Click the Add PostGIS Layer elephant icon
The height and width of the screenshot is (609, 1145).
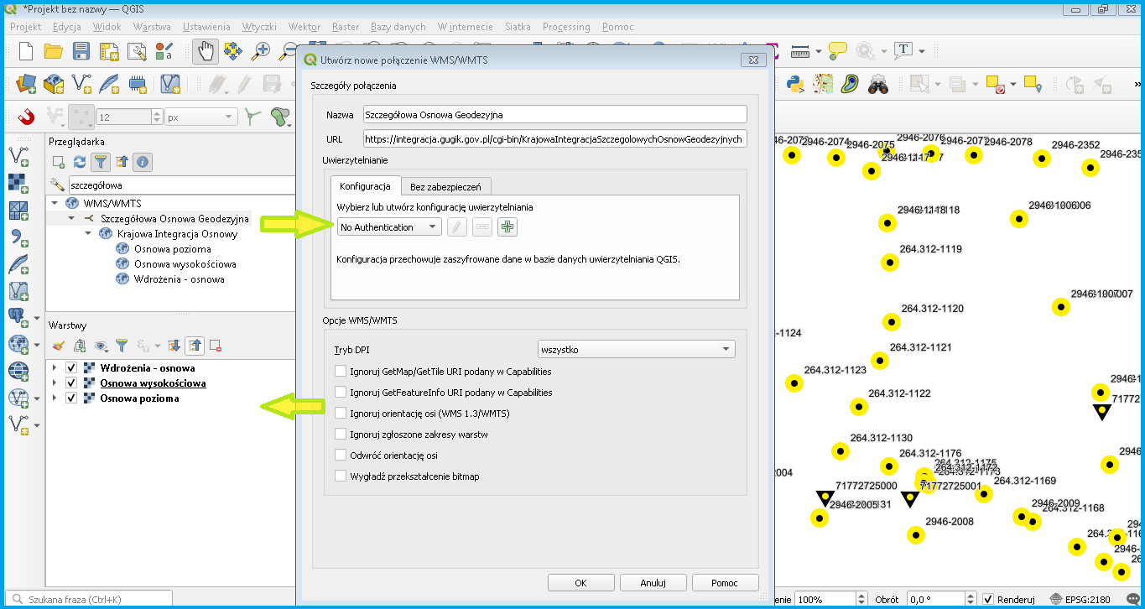pos(18,316)
